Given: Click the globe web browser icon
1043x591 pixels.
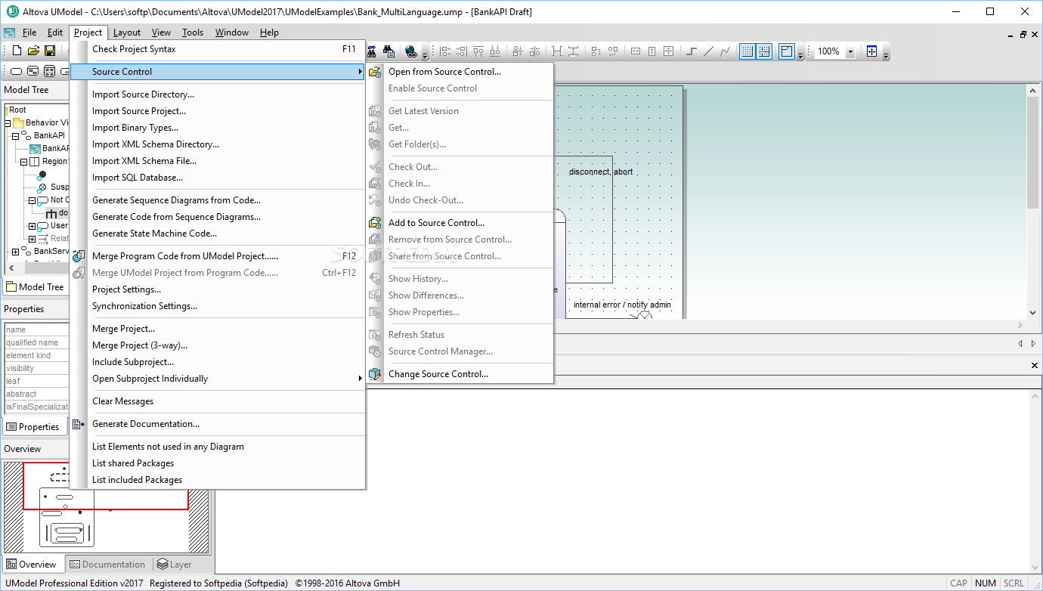Looking at the screenshot, I should coord(411,51).
